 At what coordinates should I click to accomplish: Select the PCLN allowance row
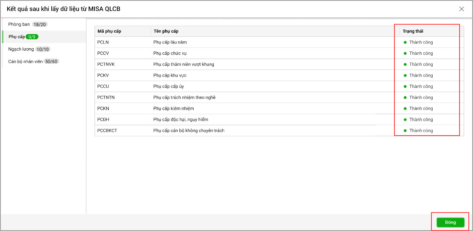(103, 42)
